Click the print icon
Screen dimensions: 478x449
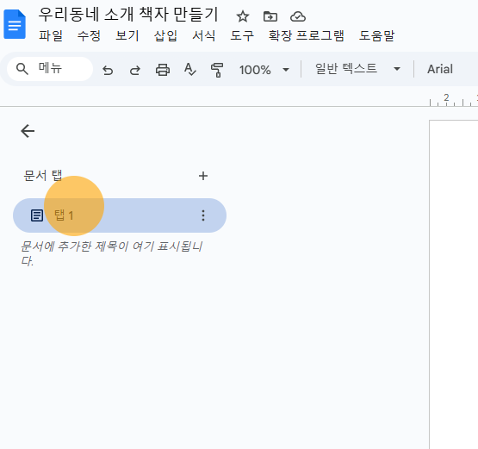(163, 70)
